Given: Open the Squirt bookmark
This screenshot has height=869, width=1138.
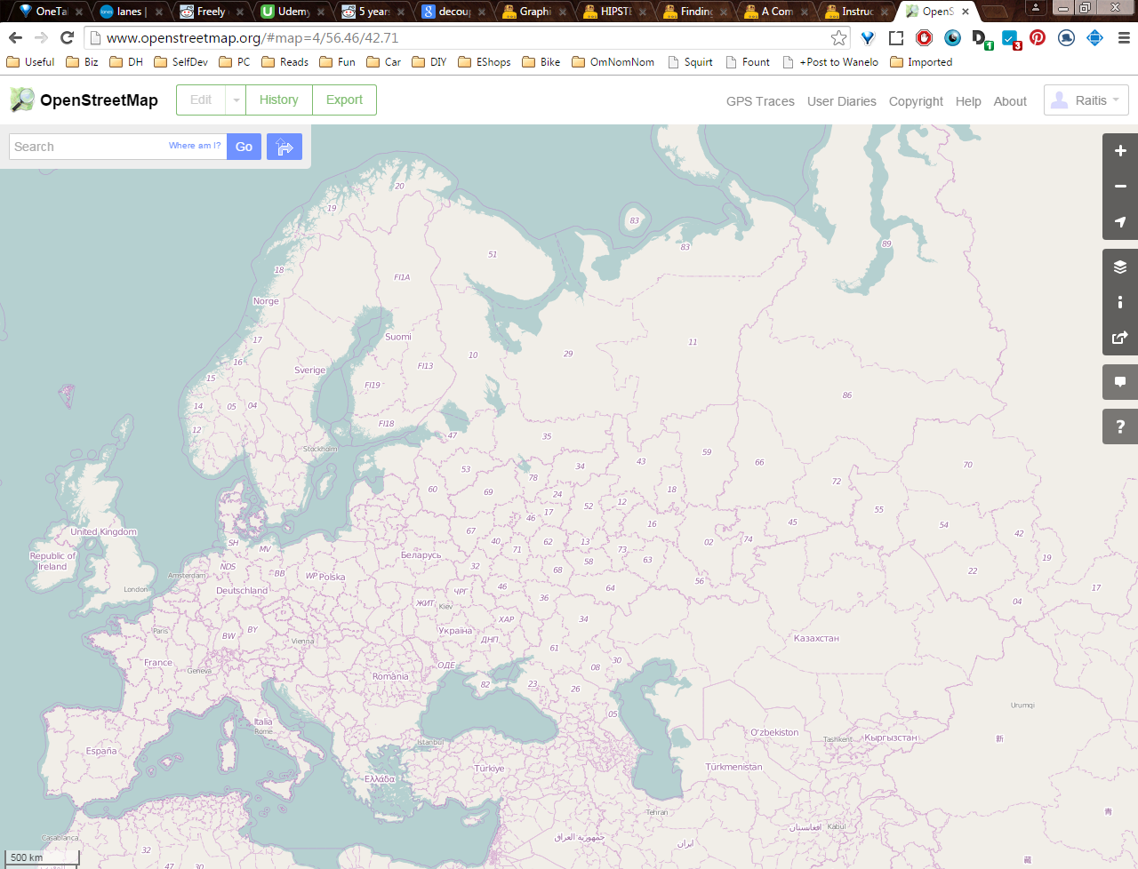Looking at the screenshot, I should point(690,62).
